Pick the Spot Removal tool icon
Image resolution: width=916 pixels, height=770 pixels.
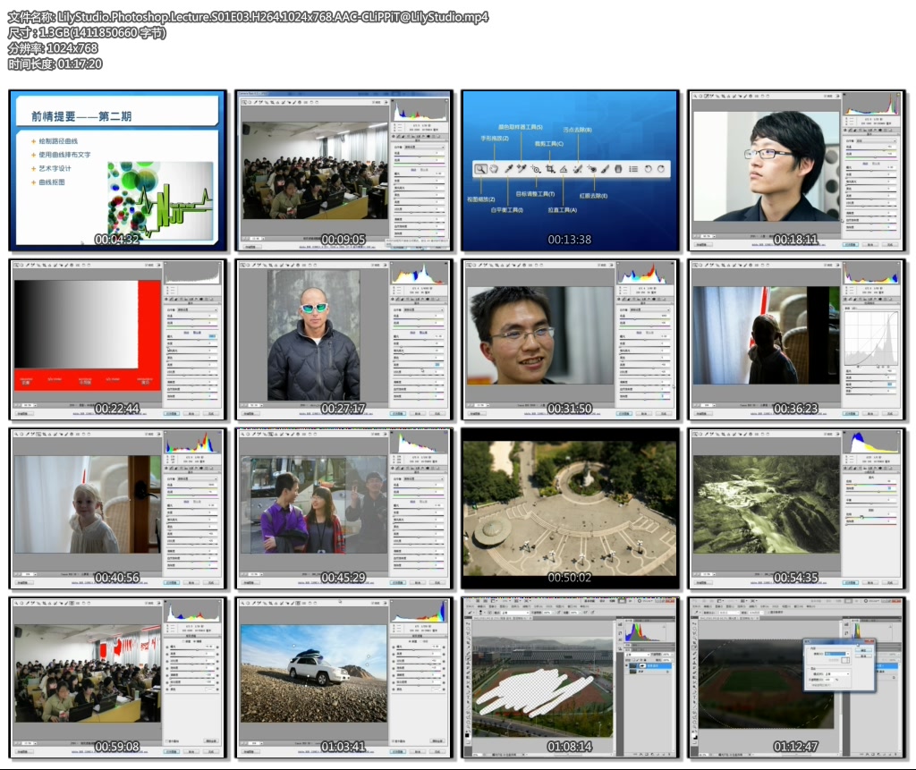[578, 168]
